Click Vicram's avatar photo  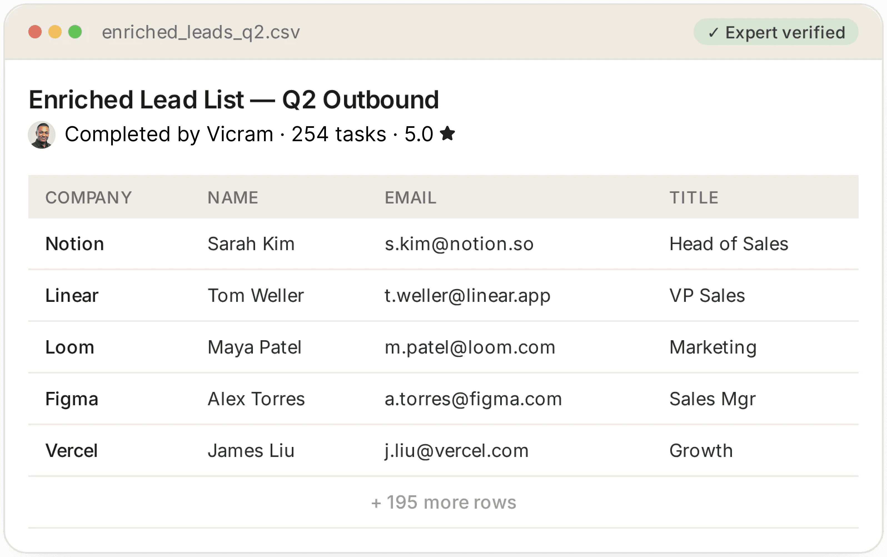pos(42,135)
